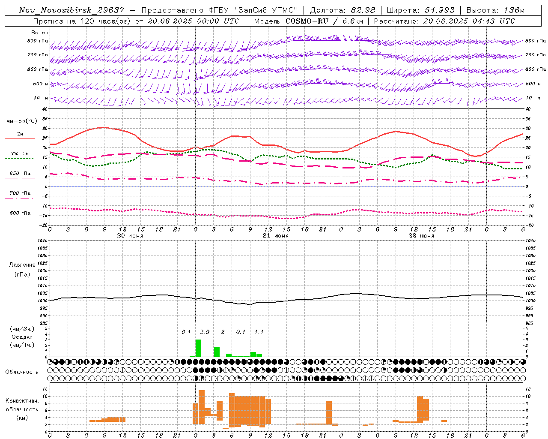Screen dimensions: 548x439
Task: Click the '(мм/1ч.)' precipitation unit label
Action: click(22, 345)
